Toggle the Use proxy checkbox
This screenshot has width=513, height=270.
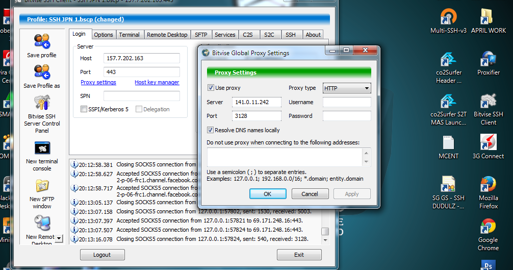(x=211, y=88)
